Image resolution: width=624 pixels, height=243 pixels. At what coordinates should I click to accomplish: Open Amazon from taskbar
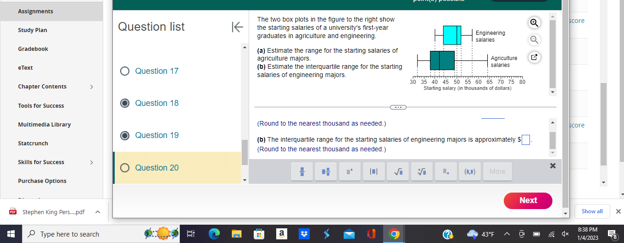tap(282, 234)
